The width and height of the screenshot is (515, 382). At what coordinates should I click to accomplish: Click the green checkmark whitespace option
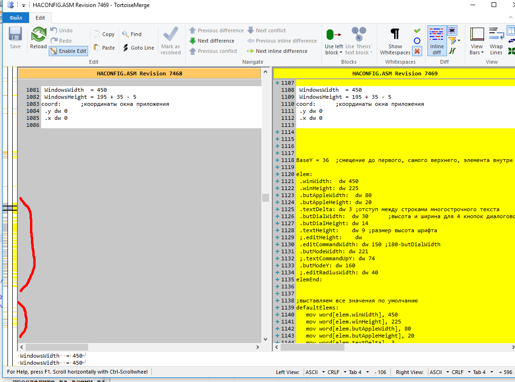417,30
